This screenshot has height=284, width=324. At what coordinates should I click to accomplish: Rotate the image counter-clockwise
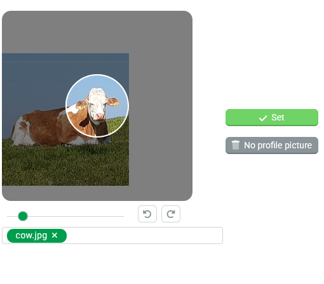(147, 214)
